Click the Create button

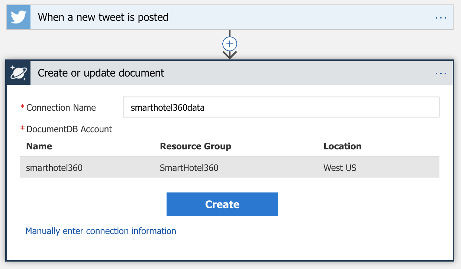(222, 204)
